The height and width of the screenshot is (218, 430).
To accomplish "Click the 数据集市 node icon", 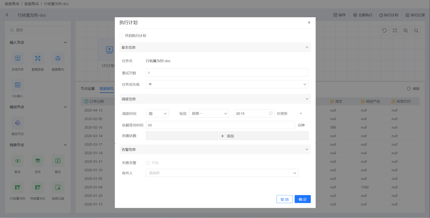I will pos(58,58).
